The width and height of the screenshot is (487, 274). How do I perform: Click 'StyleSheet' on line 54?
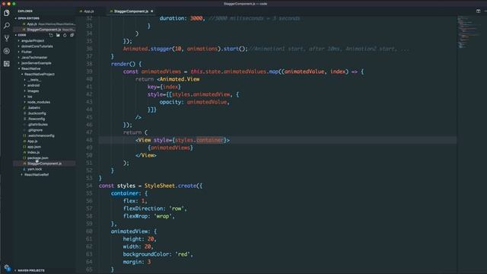(160, 186)
